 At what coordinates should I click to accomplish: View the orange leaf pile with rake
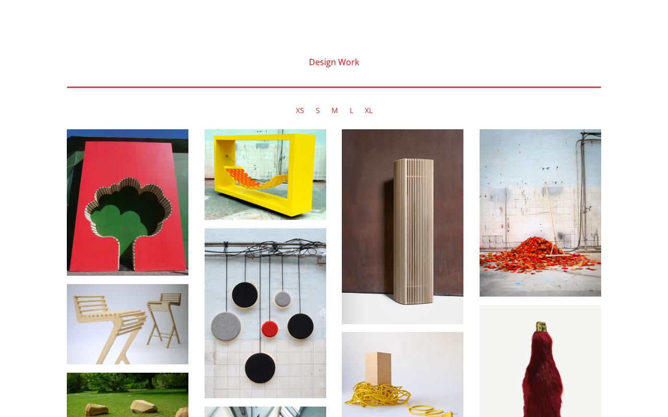(x=540, y=213)
